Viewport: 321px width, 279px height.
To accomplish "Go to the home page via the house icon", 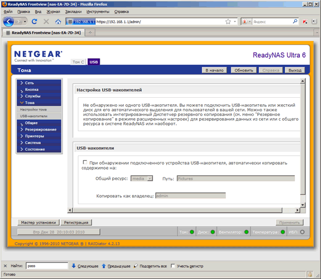I will [58, 21].
